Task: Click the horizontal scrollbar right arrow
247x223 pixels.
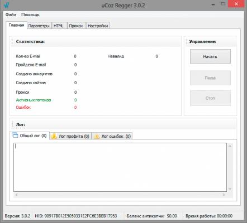Action: (224, 195)
